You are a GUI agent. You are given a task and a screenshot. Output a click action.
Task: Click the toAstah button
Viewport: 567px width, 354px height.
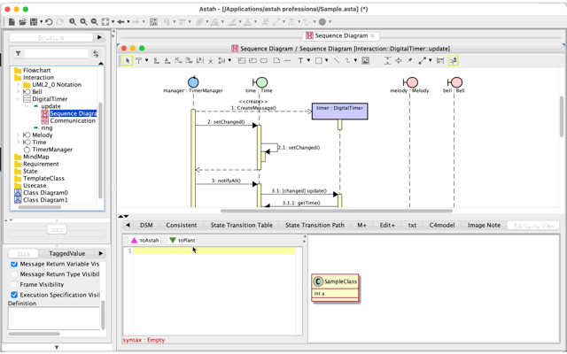point(144,241)
